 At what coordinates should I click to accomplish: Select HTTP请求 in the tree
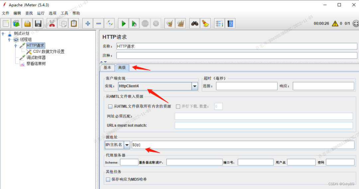pos(36,45)
